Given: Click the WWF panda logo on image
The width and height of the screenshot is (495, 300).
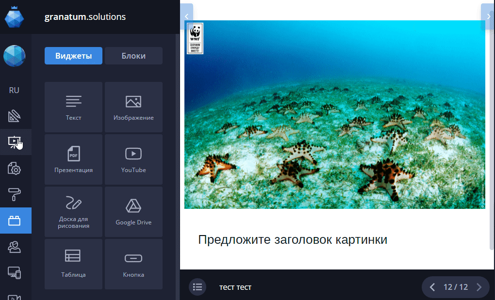Looking at the screenshot, I should (195, 38).
